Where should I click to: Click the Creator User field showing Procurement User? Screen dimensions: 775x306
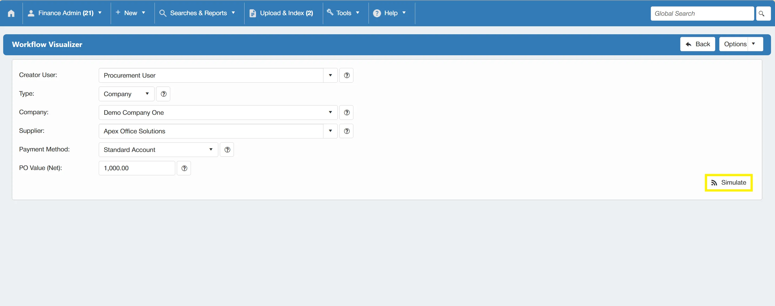coord(211,75)
